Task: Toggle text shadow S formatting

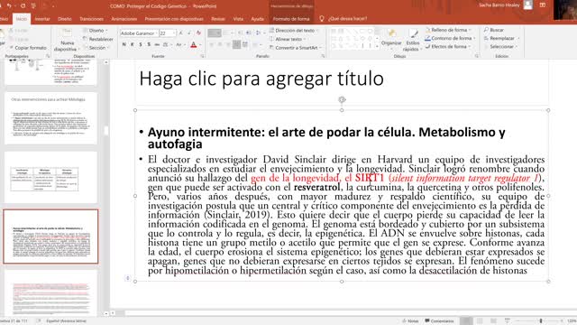Action: tap(149, 44)
